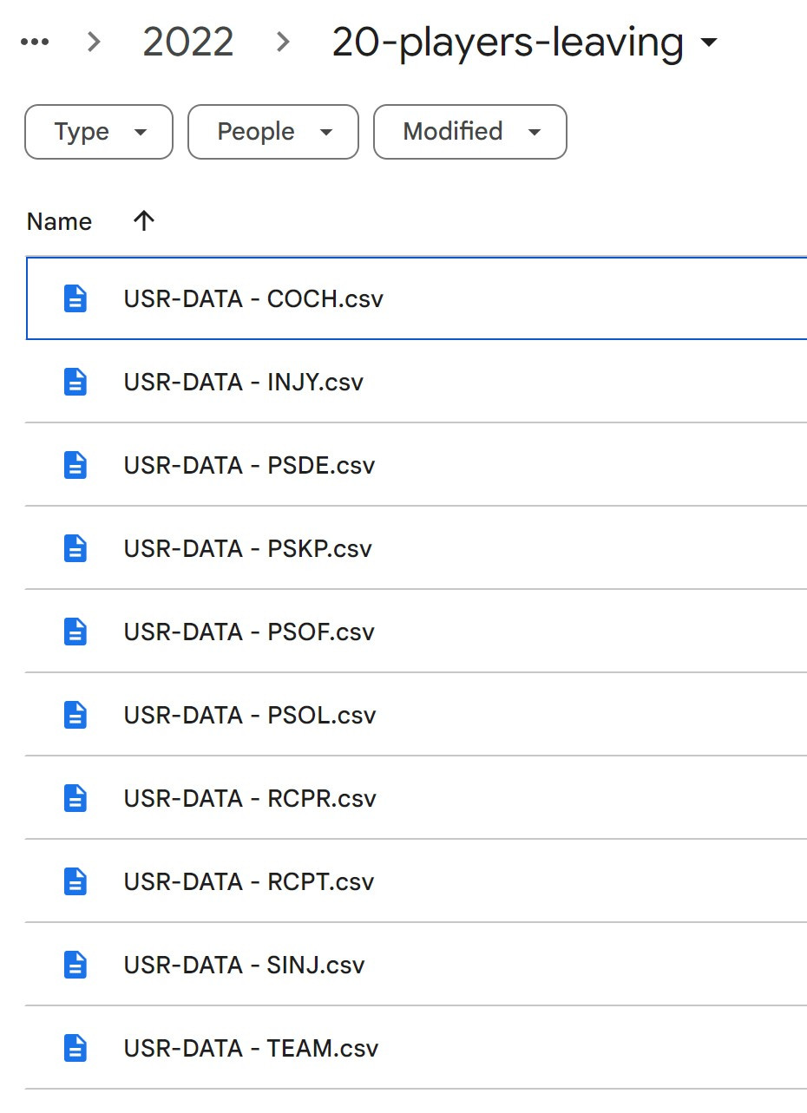The height and width of the screenshot is (1113, 807).
Task: Click the file icon beside COCH.csv
Action: [x=75, y=299]
